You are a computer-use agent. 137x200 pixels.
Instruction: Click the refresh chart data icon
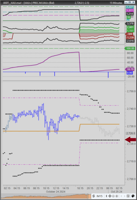click(94, 196)
